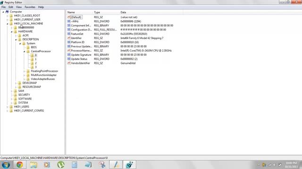Select folder icon for key 3
The height and width of the screenshot is (169, 302).
coord(32,67)
